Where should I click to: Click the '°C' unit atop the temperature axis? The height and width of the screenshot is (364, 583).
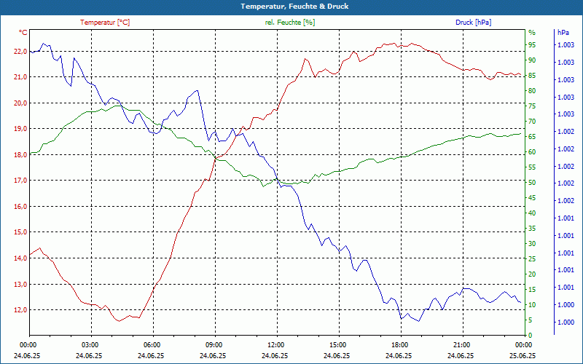point(23,33)
